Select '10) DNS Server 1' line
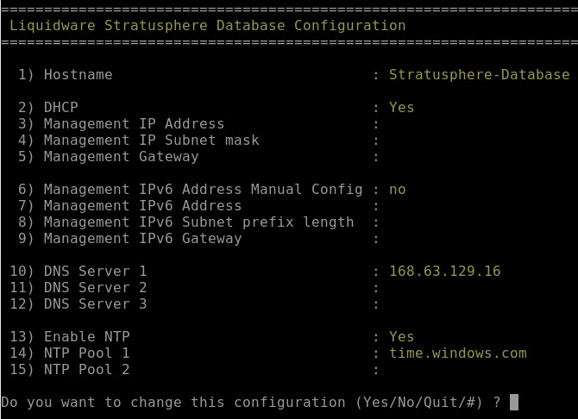The width and height of the screenshot is (578, 419). tap(79, 272)
